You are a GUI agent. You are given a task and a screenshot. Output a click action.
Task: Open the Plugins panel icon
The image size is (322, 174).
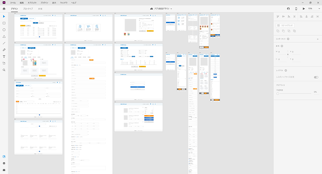coord(4,170)
